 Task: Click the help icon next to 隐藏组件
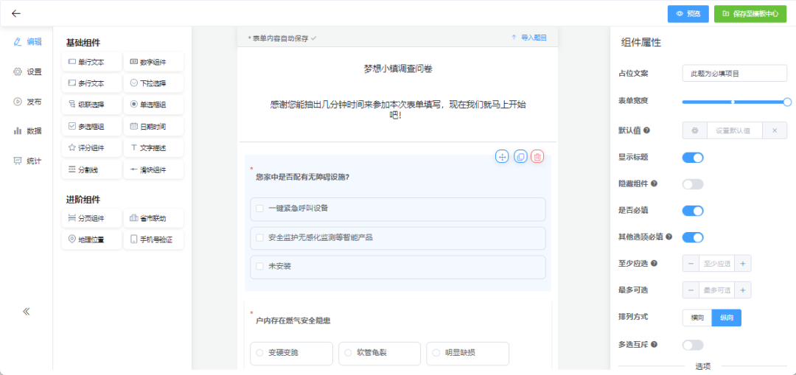[654, 183]
